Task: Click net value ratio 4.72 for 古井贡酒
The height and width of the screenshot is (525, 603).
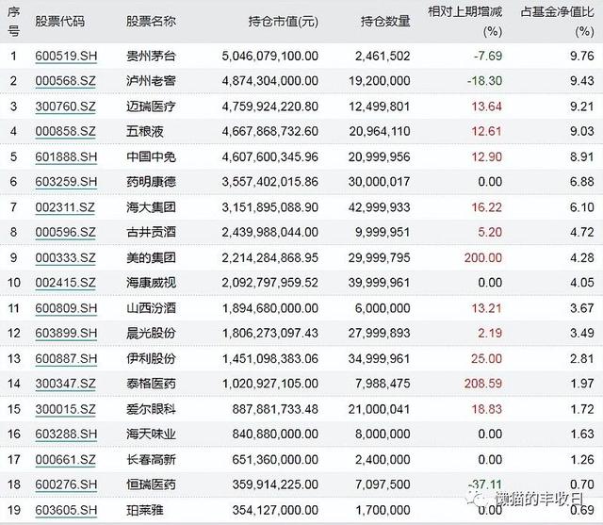Action: [582, 233]
